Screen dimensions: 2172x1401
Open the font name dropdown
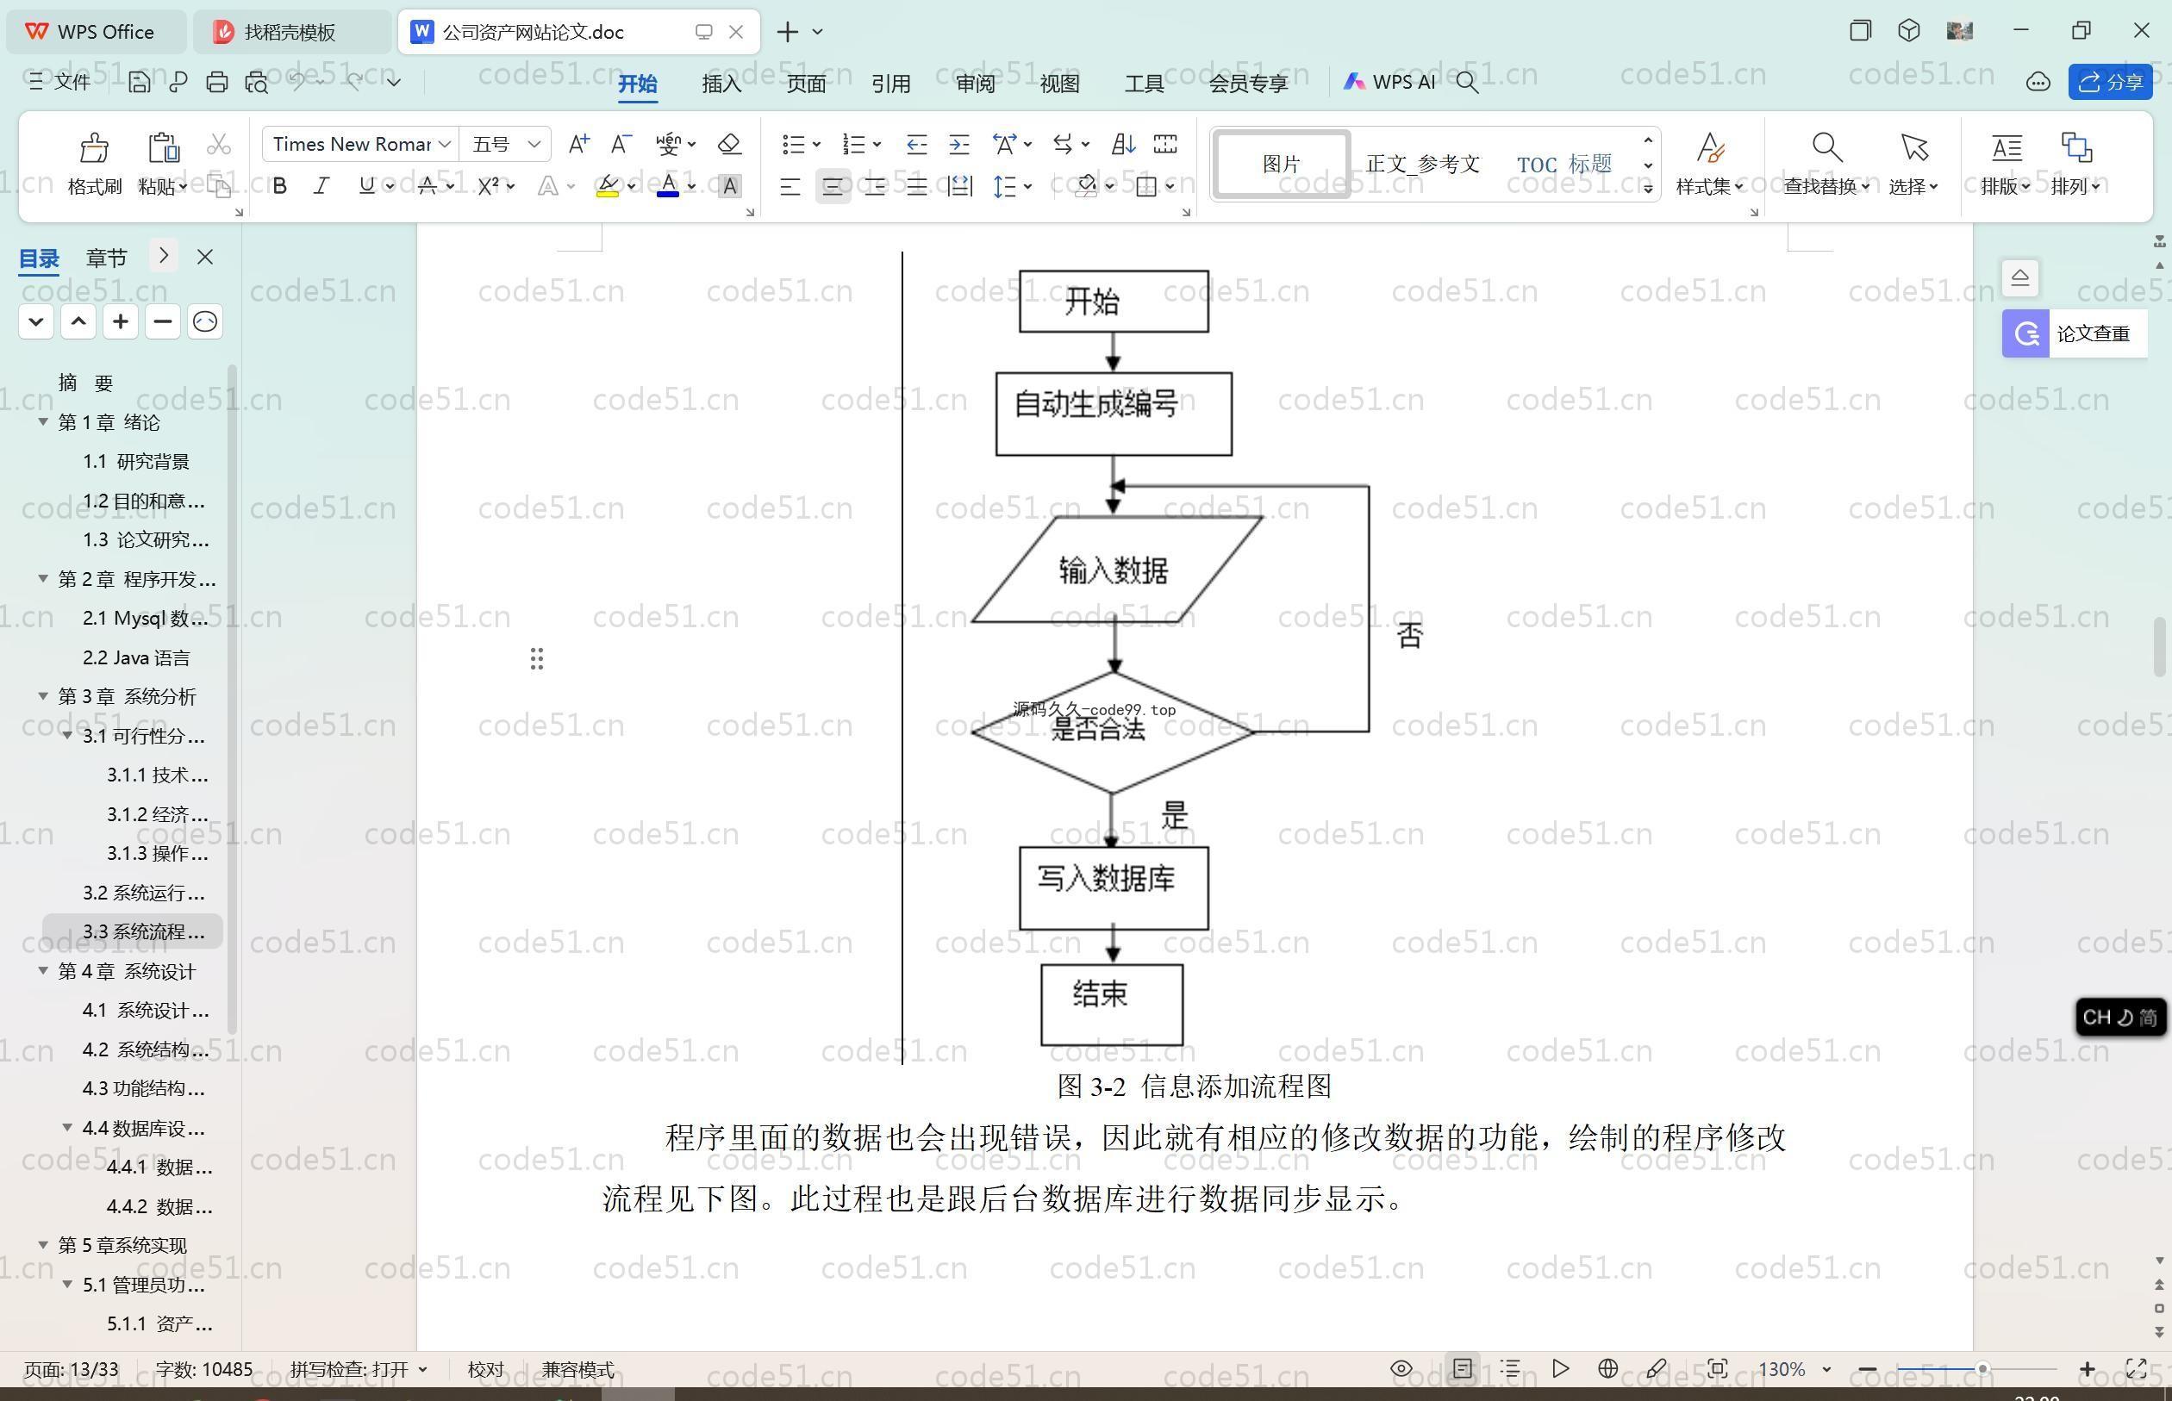[445, 144]
